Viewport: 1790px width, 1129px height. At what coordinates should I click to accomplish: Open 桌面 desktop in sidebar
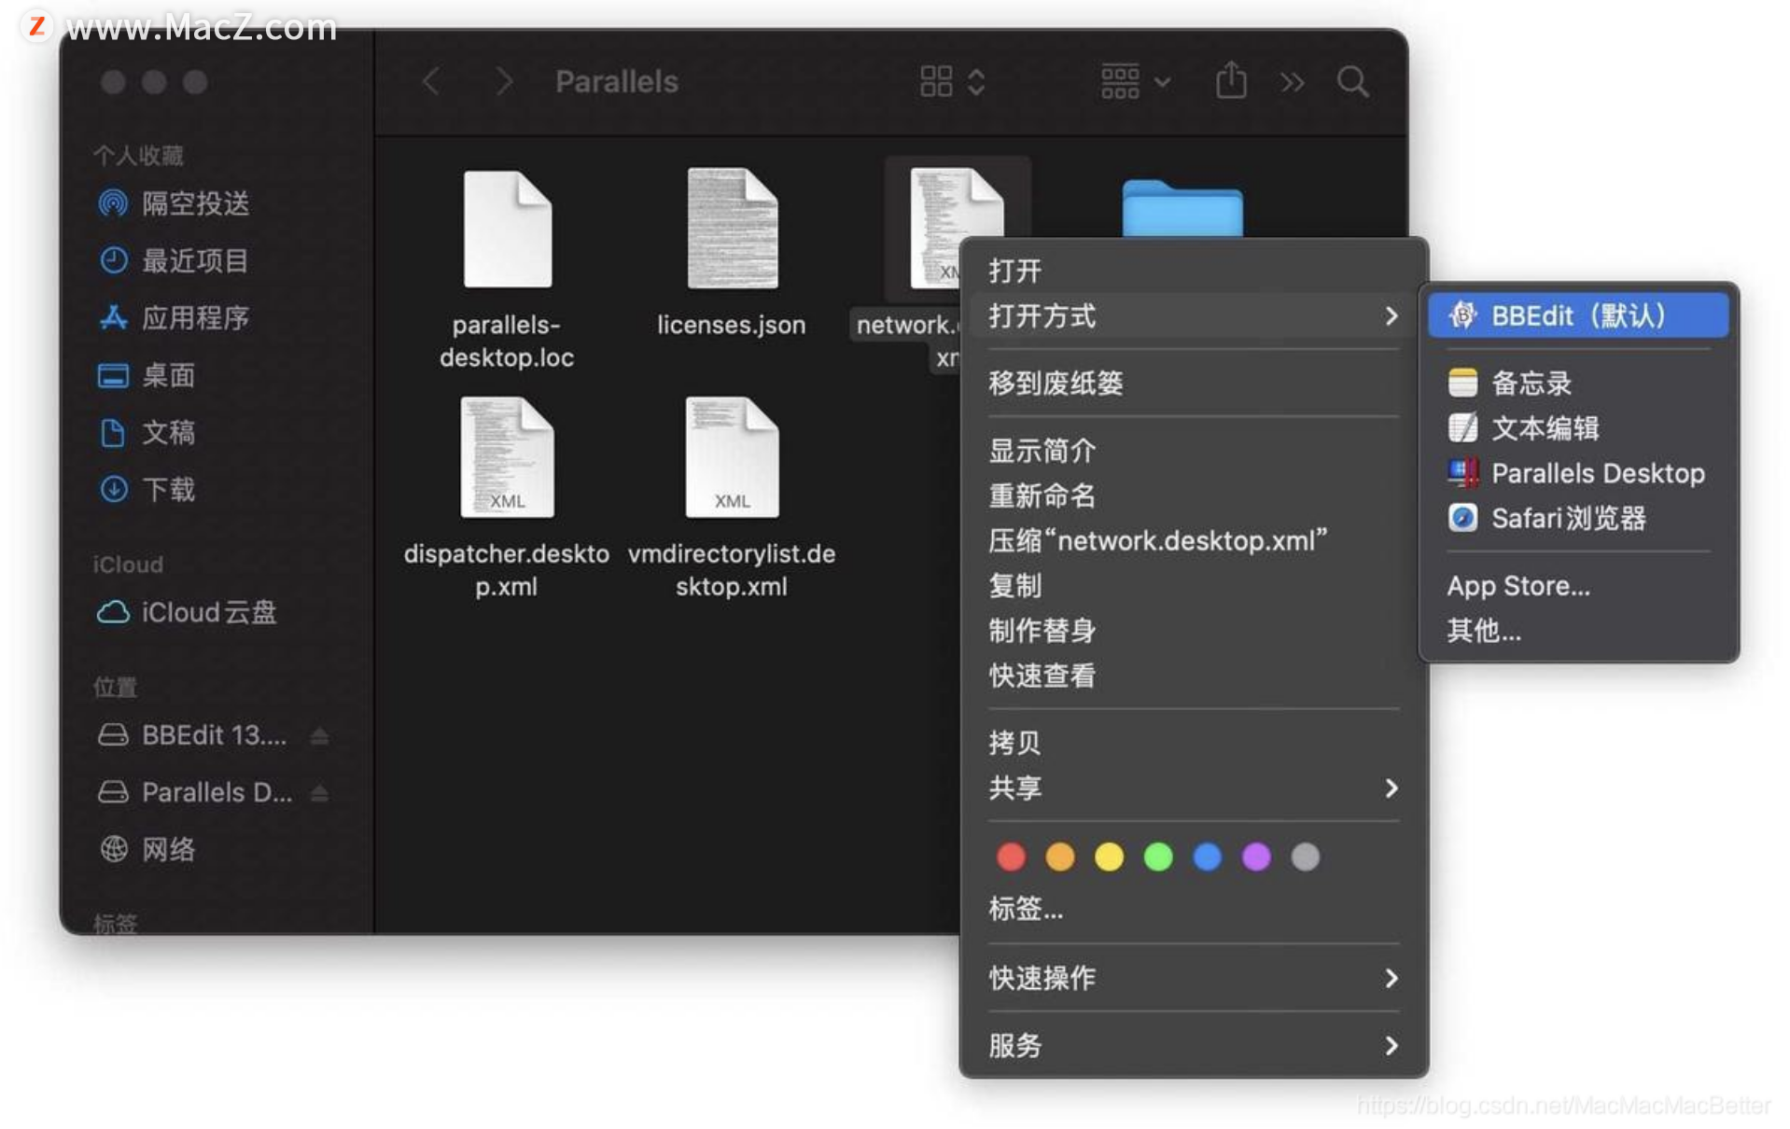point(147,375)
